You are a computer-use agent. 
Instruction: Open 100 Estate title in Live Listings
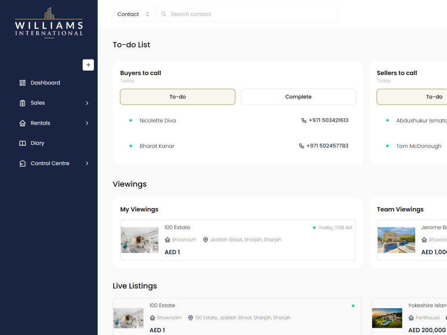pyautogui.click(x=162, y=306)
